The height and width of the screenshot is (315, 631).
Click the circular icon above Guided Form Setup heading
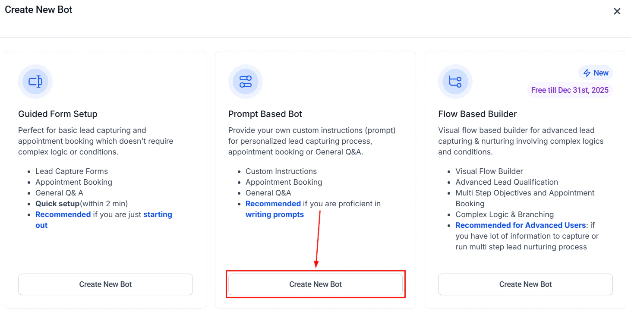35,81
